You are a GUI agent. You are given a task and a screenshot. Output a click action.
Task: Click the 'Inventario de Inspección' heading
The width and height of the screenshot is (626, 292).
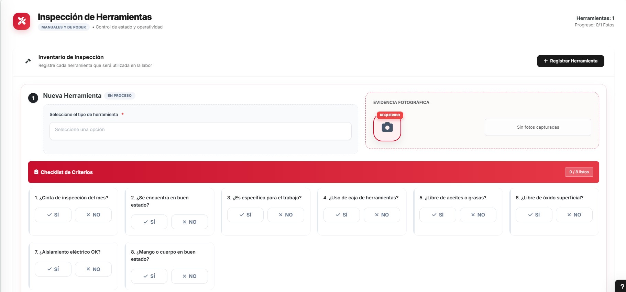click(x=71, y=57)
